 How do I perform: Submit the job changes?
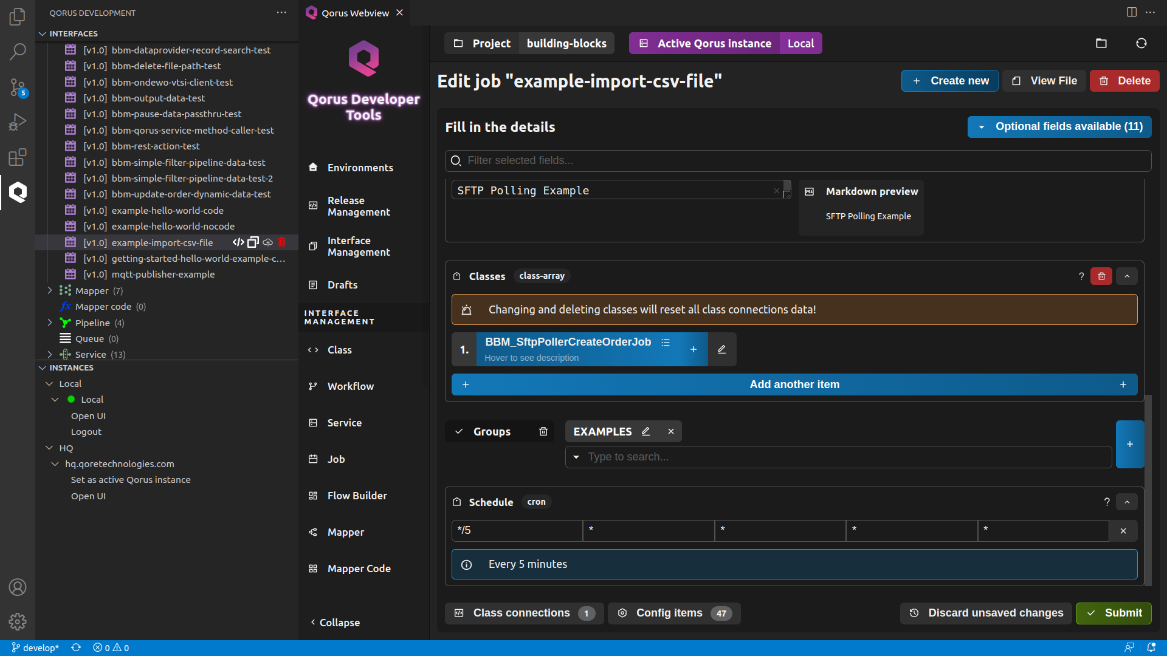1114,613
